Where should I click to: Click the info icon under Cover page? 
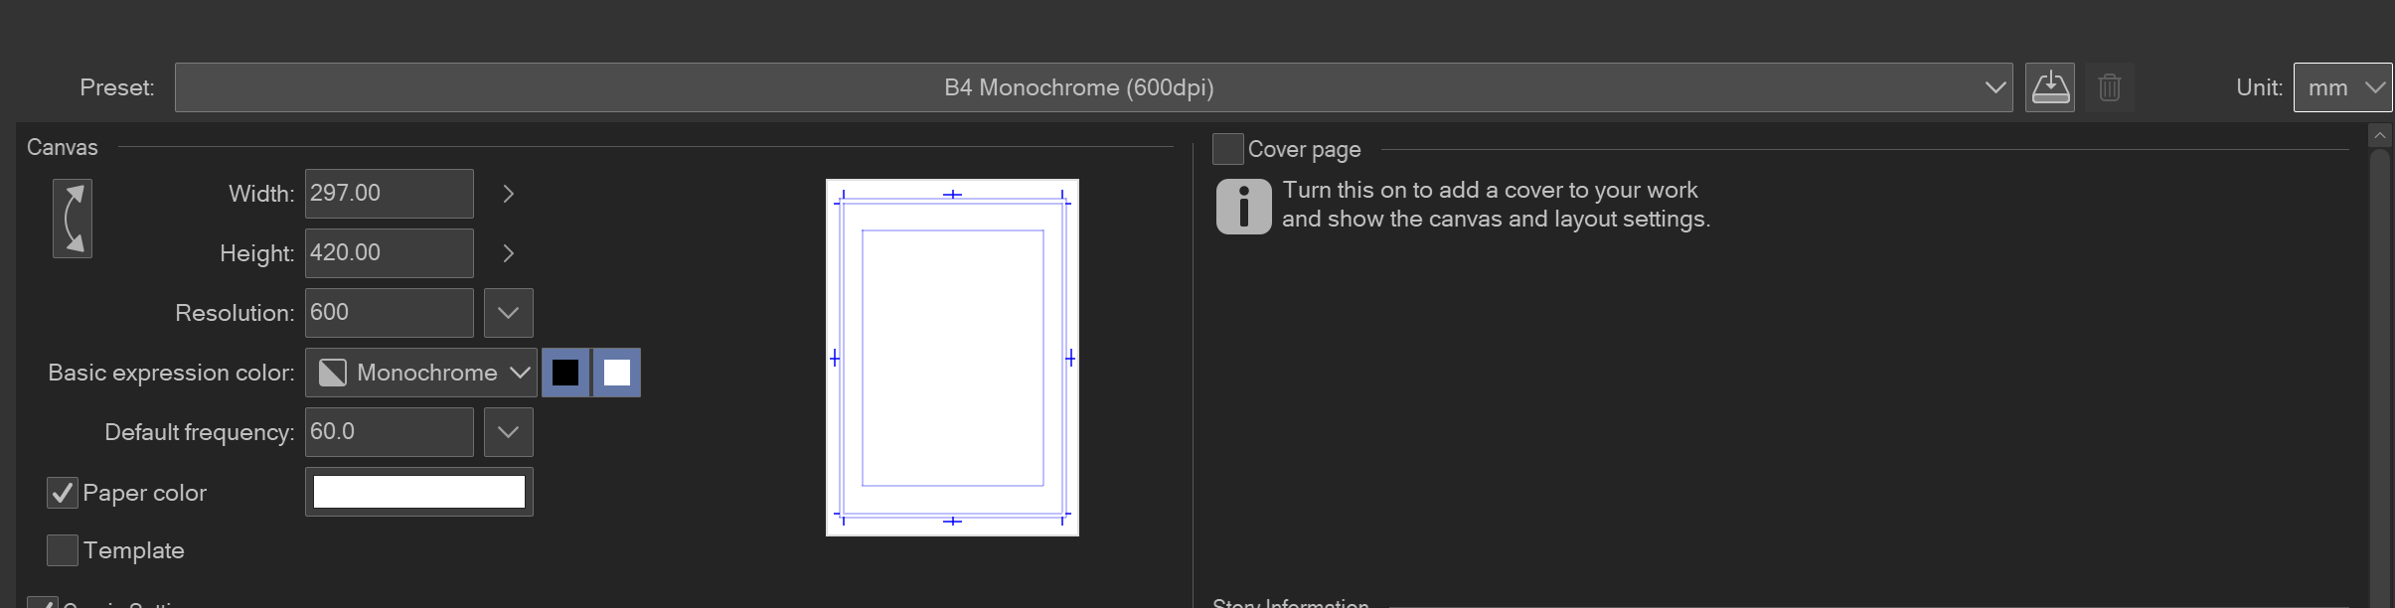pyautogui.click(x=1243, y=207)
